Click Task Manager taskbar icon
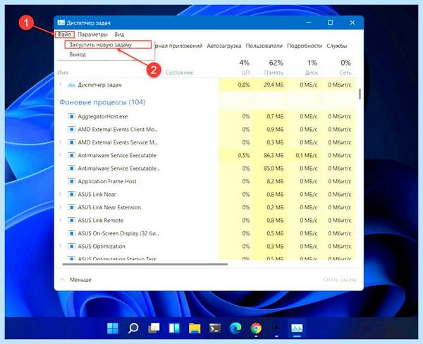The width and height of the screenshot is (423, 344). [297, 328]
